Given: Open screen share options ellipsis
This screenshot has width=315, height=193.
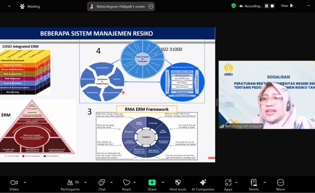Looking at the screenshot, I should click(151, 6).
